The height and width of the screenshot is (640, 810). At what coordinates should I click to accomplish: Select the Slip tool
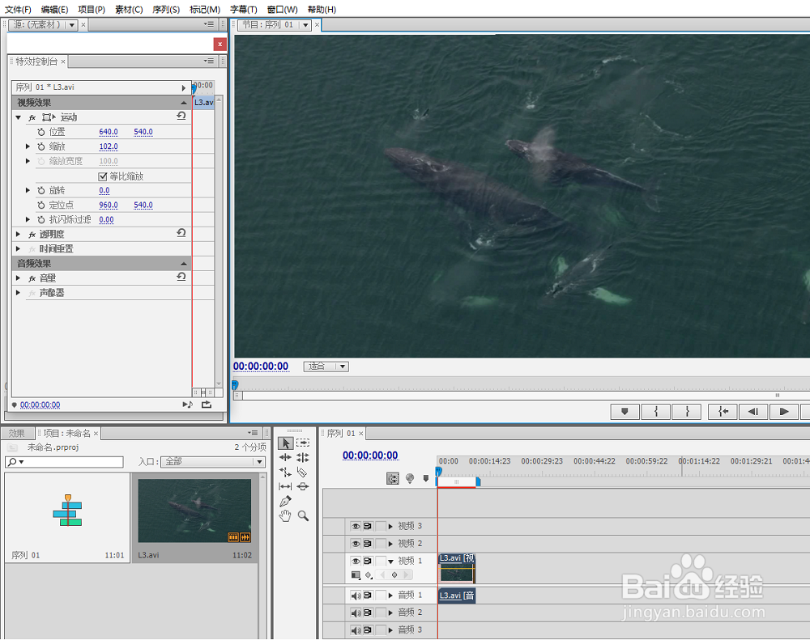[x=285, y=486]
